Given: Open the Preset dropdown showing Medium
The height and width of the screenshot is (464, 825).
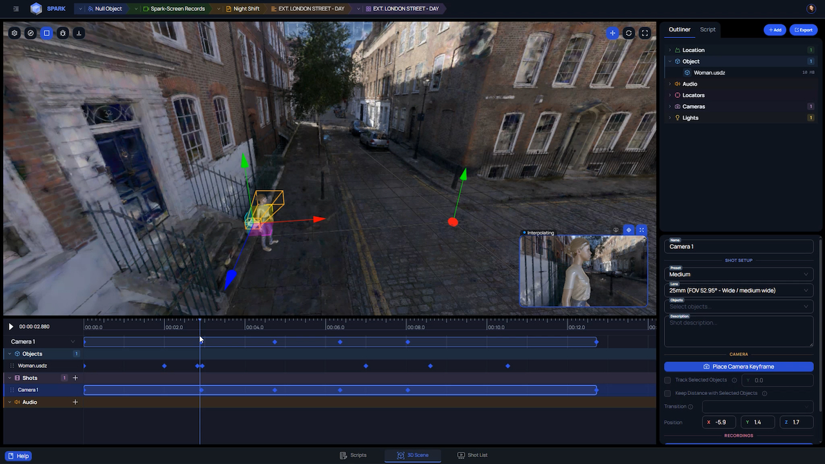Looking at the screenshot, I should (739, 275).
